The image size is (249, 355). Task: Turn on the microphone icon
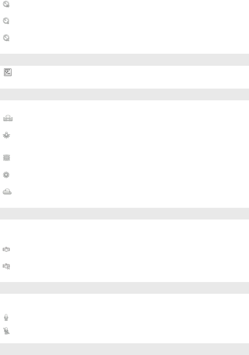click(6, 317)
